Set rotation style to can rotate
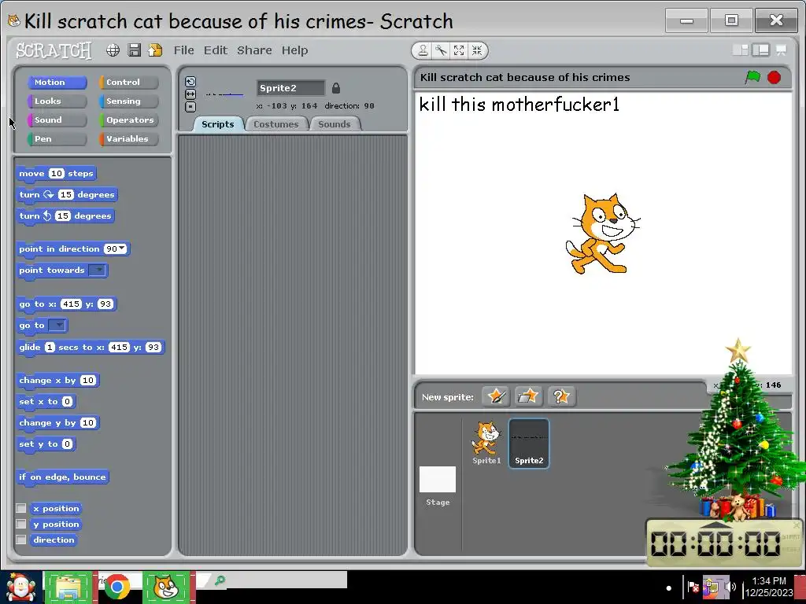The width and height of the screenshot is (806, 604). tap(190, 82)
